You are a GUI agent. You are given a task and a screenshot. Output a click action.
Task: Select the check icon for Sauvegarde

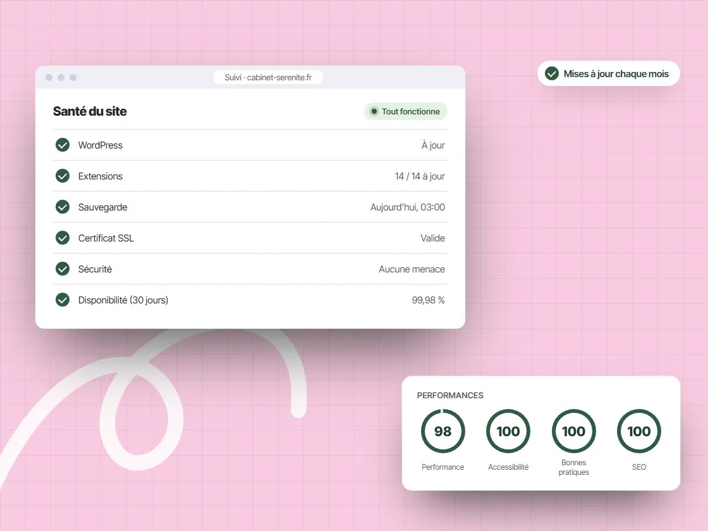63,207
